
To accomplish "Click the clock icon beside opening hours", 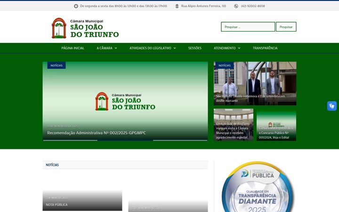I will [x=76, y=6].
